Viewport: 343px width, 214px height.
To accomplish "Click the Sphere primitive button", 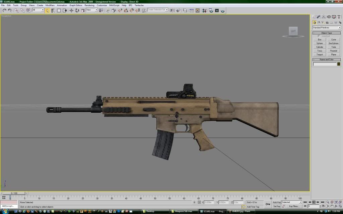I will 320,43.
